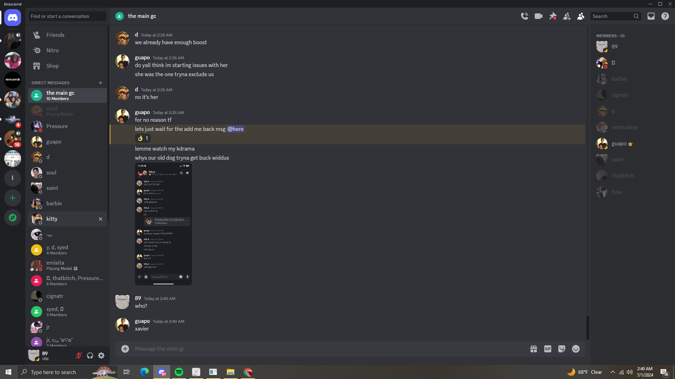The image size is (675, 379).
Task: Explore discoverable servers
Action: tap(13, 218)
